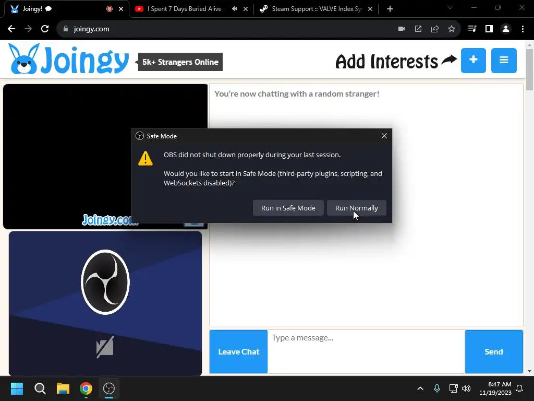This screenshot has height=401, width=534.
Task: Open the notifications bell
Action: pyautogui.click(x=520, y=388)
